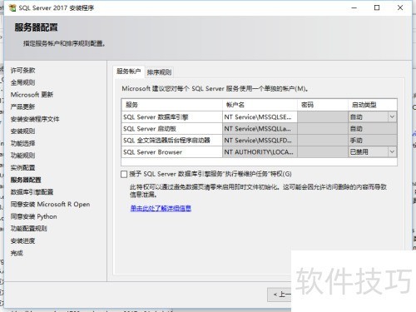The height and width of the screenshot is (312, 416).
Task: Select the 实例配置 step
Action: click(x=22, y=167)
